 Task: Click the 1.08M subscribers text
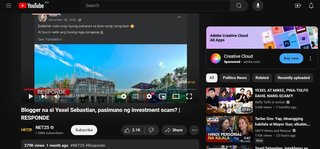[49, 133]
